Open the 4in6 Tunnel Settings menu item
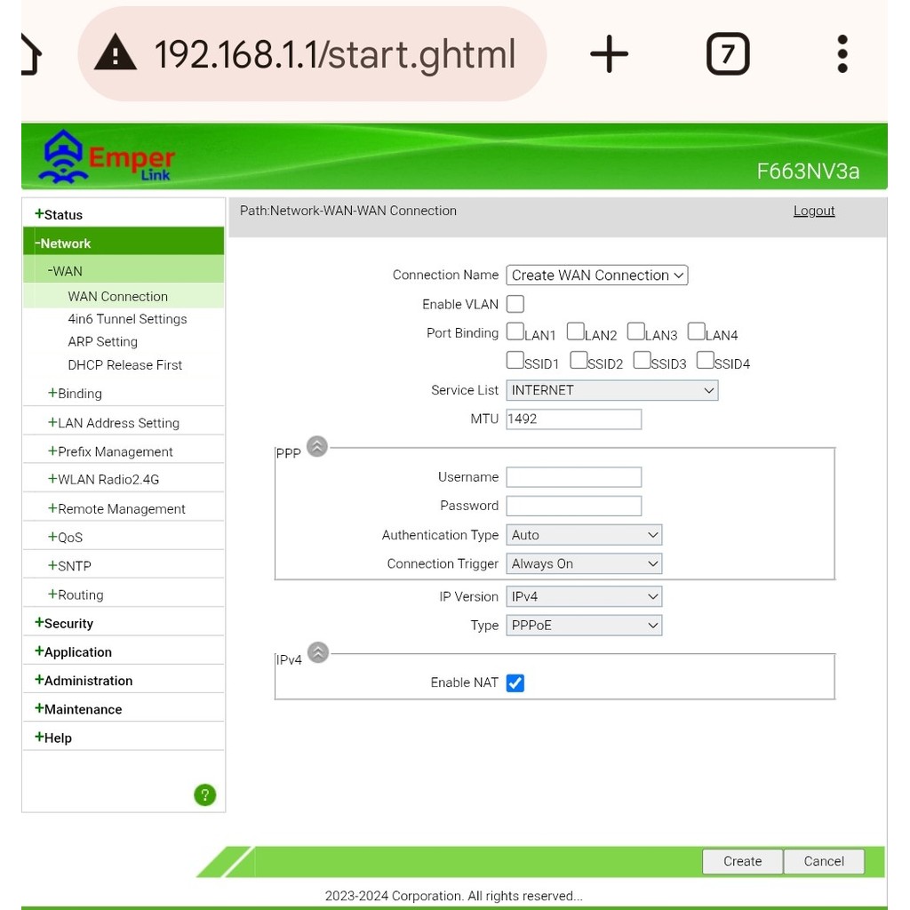The height and width of the screenshot is (910, 910). tap(127, 319)
